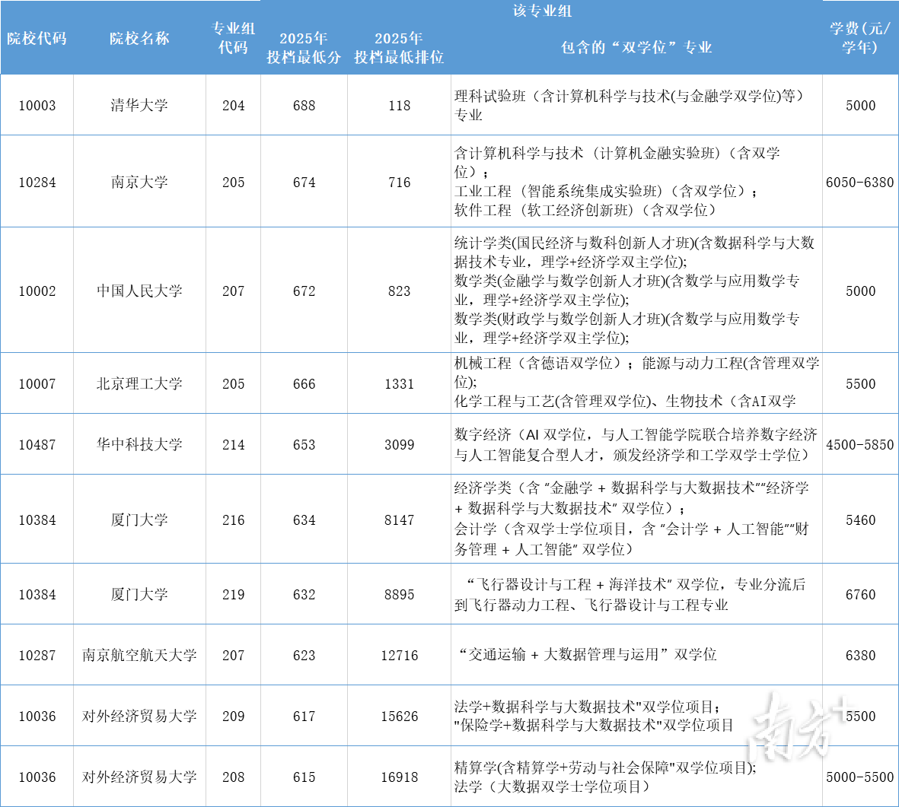Click the school code 10487 cell
The image size is (899, 807).
[37, 445]
